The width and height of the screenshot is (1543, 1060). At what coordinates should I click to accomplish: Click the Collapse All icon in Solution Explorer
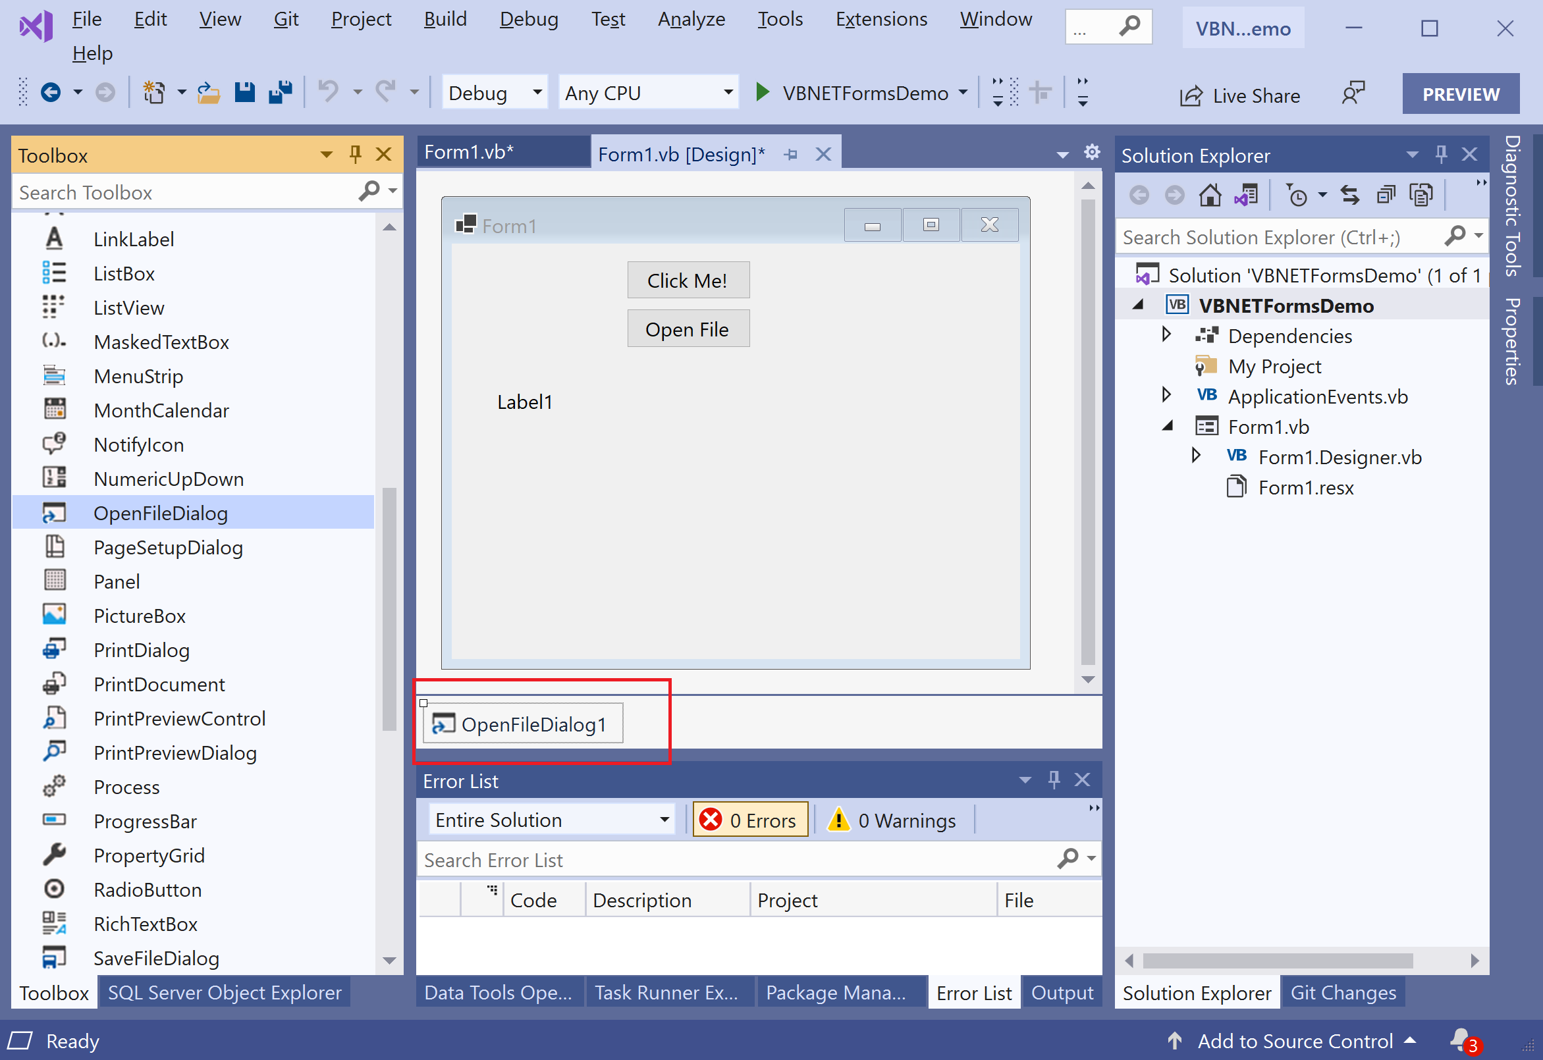[x=1385, y=196]
